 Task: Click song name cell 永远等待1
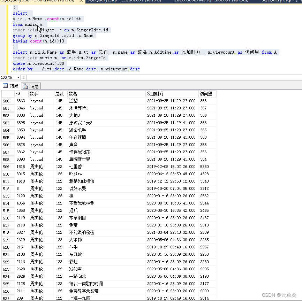pyautogui.click(x=106, y=108)
